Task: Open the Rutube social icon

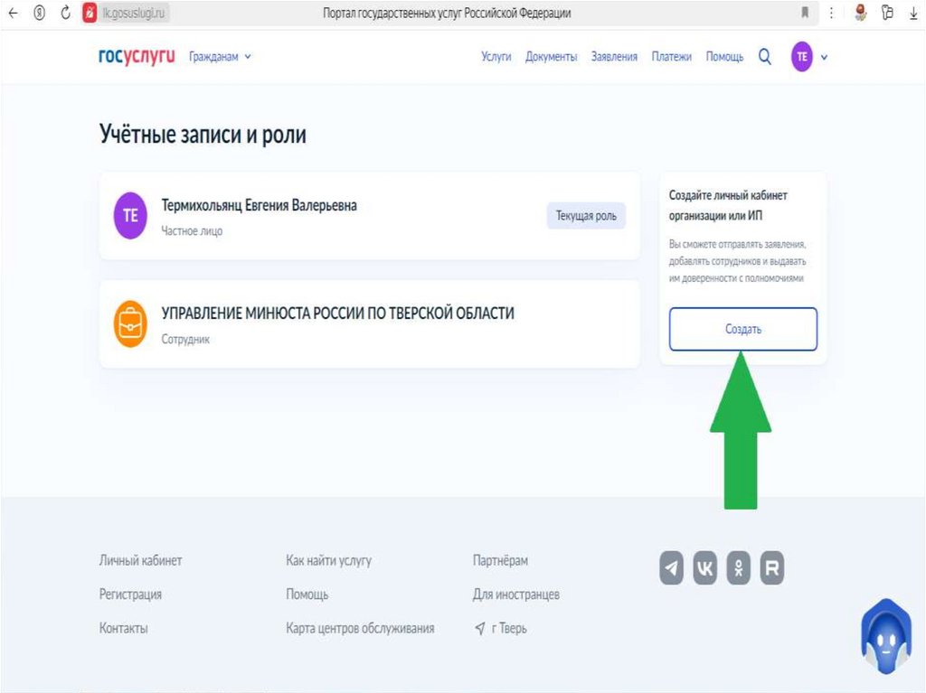Action: tap(772, 567)
